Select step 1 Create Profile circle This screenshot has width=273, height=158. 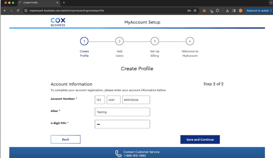[x=84, y=41]
